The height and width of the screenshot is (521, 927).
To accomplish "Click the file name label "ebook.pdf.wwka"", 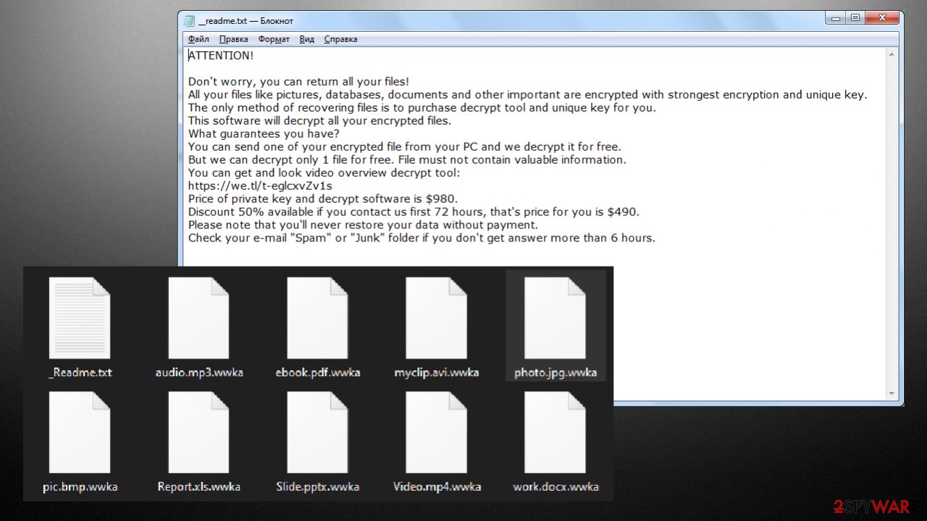I will 318,372.
